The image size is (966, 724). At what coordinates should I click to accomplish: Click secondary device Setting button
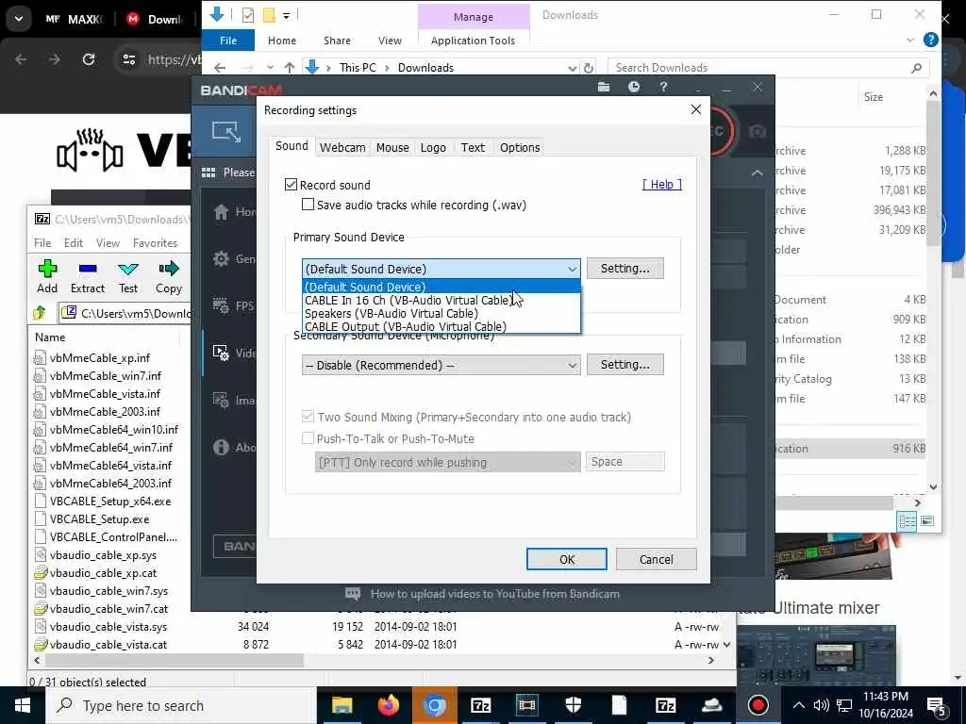(625, 365)
